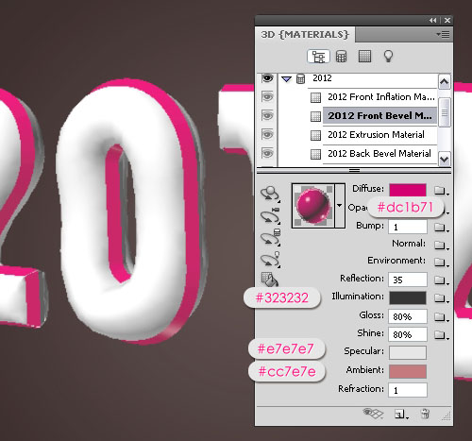Open Bump texture folder menu
The height and width of the screenshot is (441, 472).
(441, 228)
